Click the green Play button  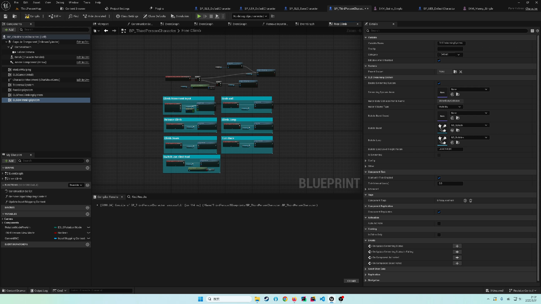tap(199, 16)
